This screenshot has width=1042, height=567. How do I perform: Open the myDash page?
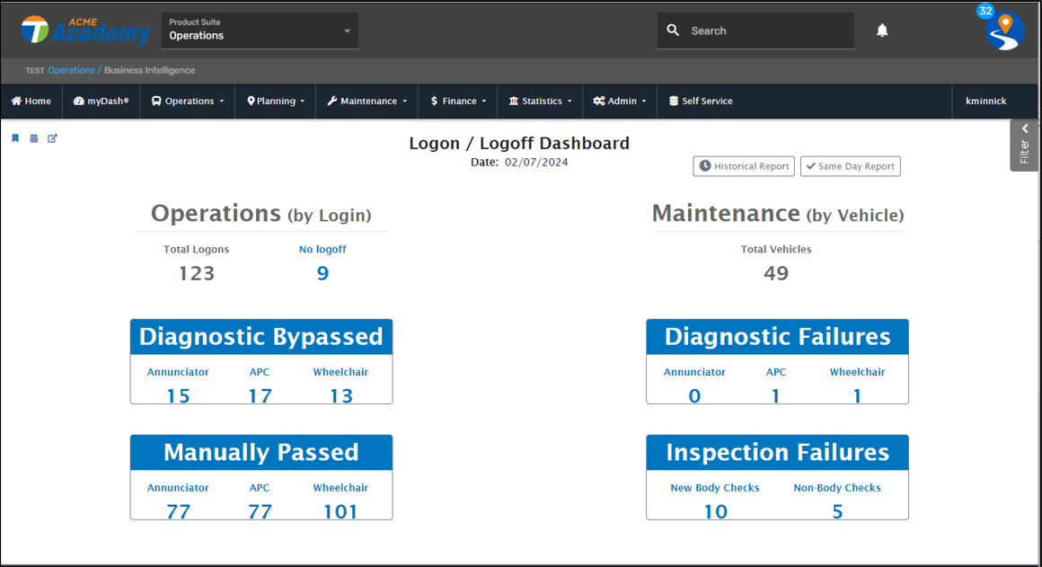pos(101,102)
